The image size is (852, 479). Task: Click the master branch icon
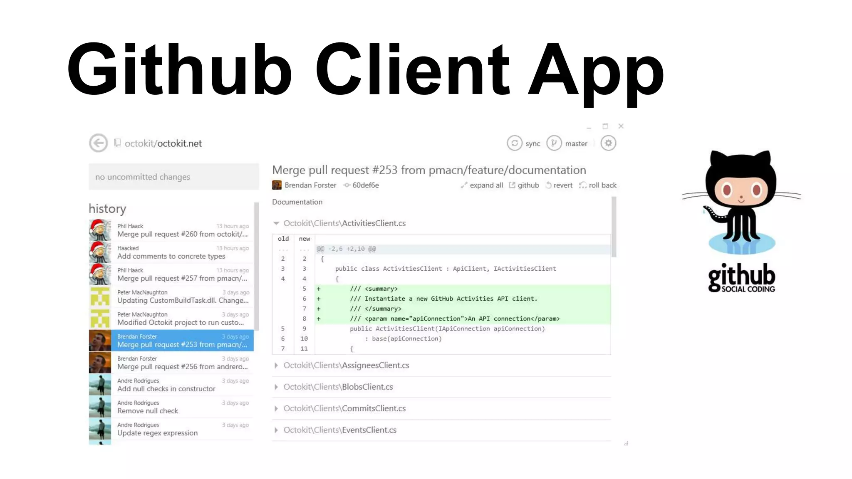554,143
